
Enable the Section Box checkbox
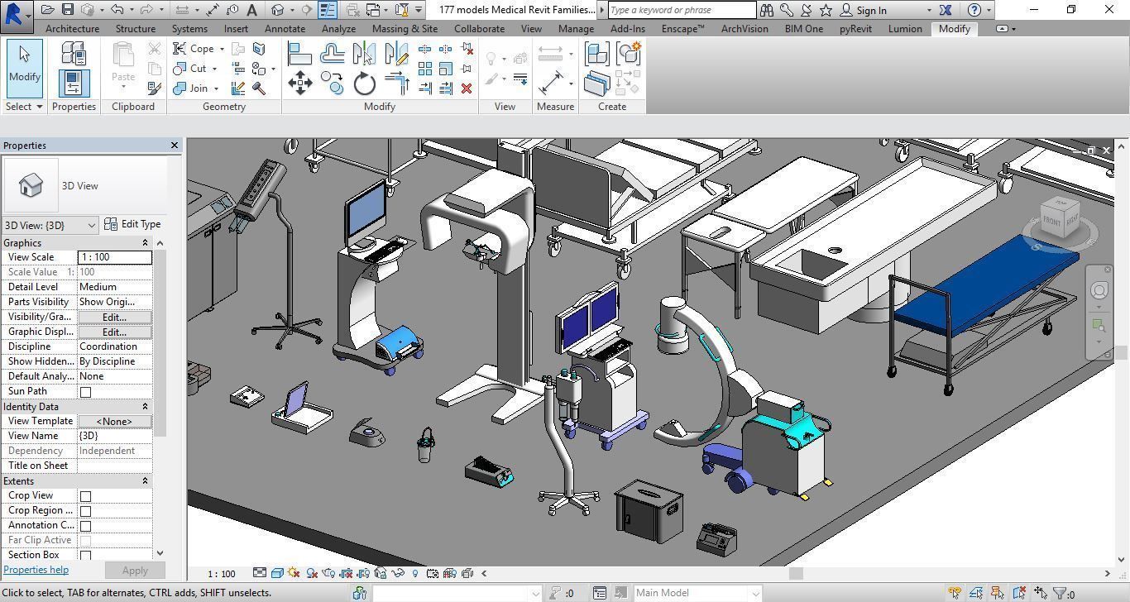click(x=86, y=555)
